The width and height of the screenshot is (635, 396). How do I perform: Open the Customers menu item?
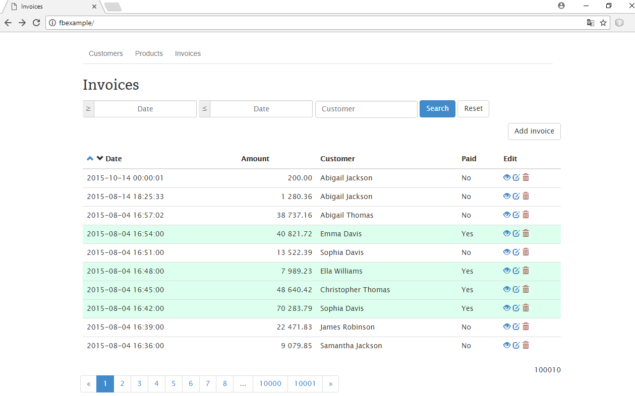(x=106, y=53)
